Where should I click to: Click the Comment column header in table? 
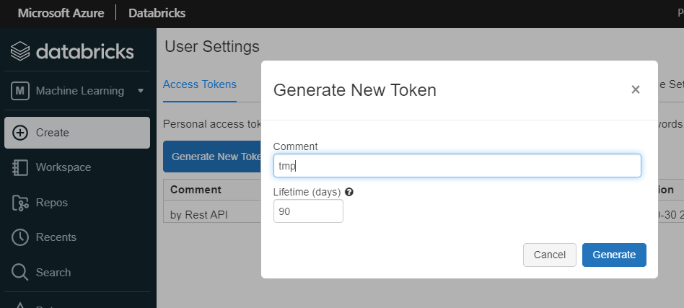[x=196, y=190]
